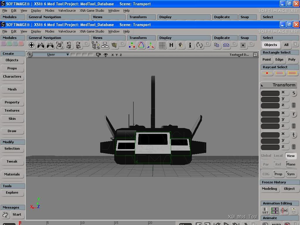Click the H icon in Display

click(171, 45)
